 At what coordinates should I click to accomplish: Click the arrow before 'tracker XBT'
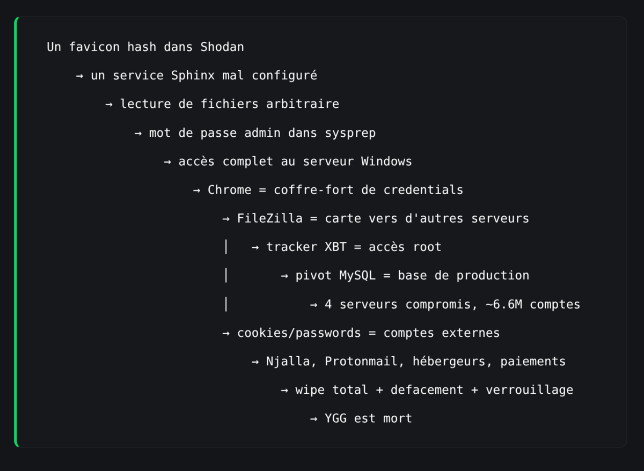click(x=255, y=247)
